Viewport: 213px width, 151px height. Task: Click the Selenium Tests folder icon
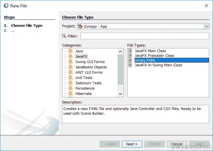coord(71,83)
